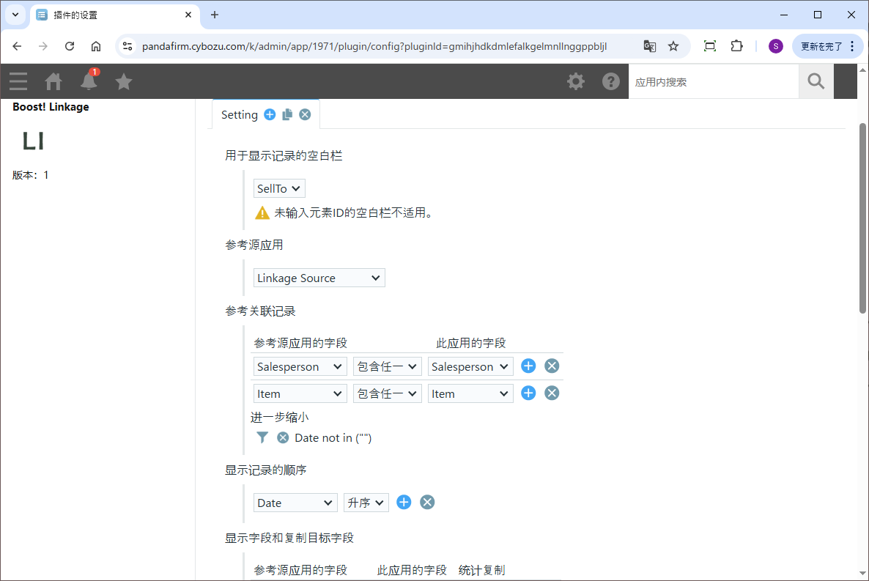Open the gear settings menu

(x=576, y=81)
